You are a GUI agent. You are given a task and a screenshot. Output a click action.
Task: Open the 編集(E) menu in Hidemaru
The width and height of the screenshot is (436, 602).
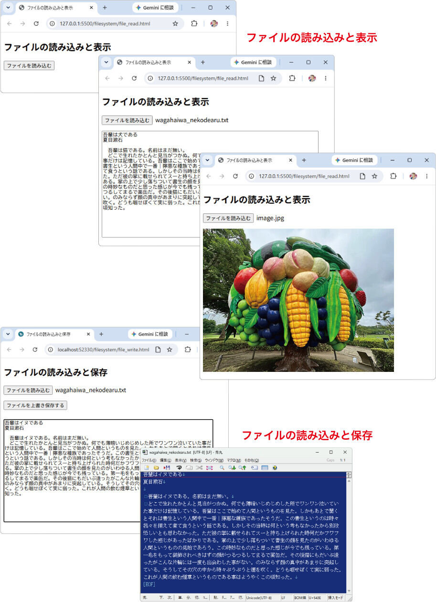(165, 460)
